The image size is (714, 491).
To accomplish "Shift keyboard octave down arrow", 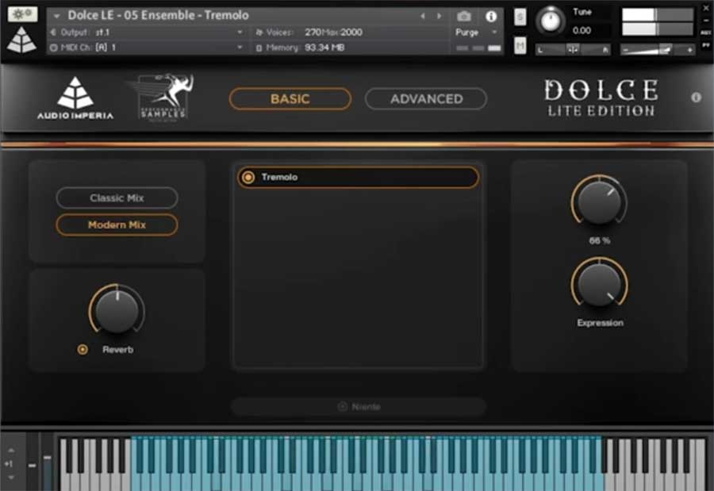I will pyautogui.click(x=11, y=478).
